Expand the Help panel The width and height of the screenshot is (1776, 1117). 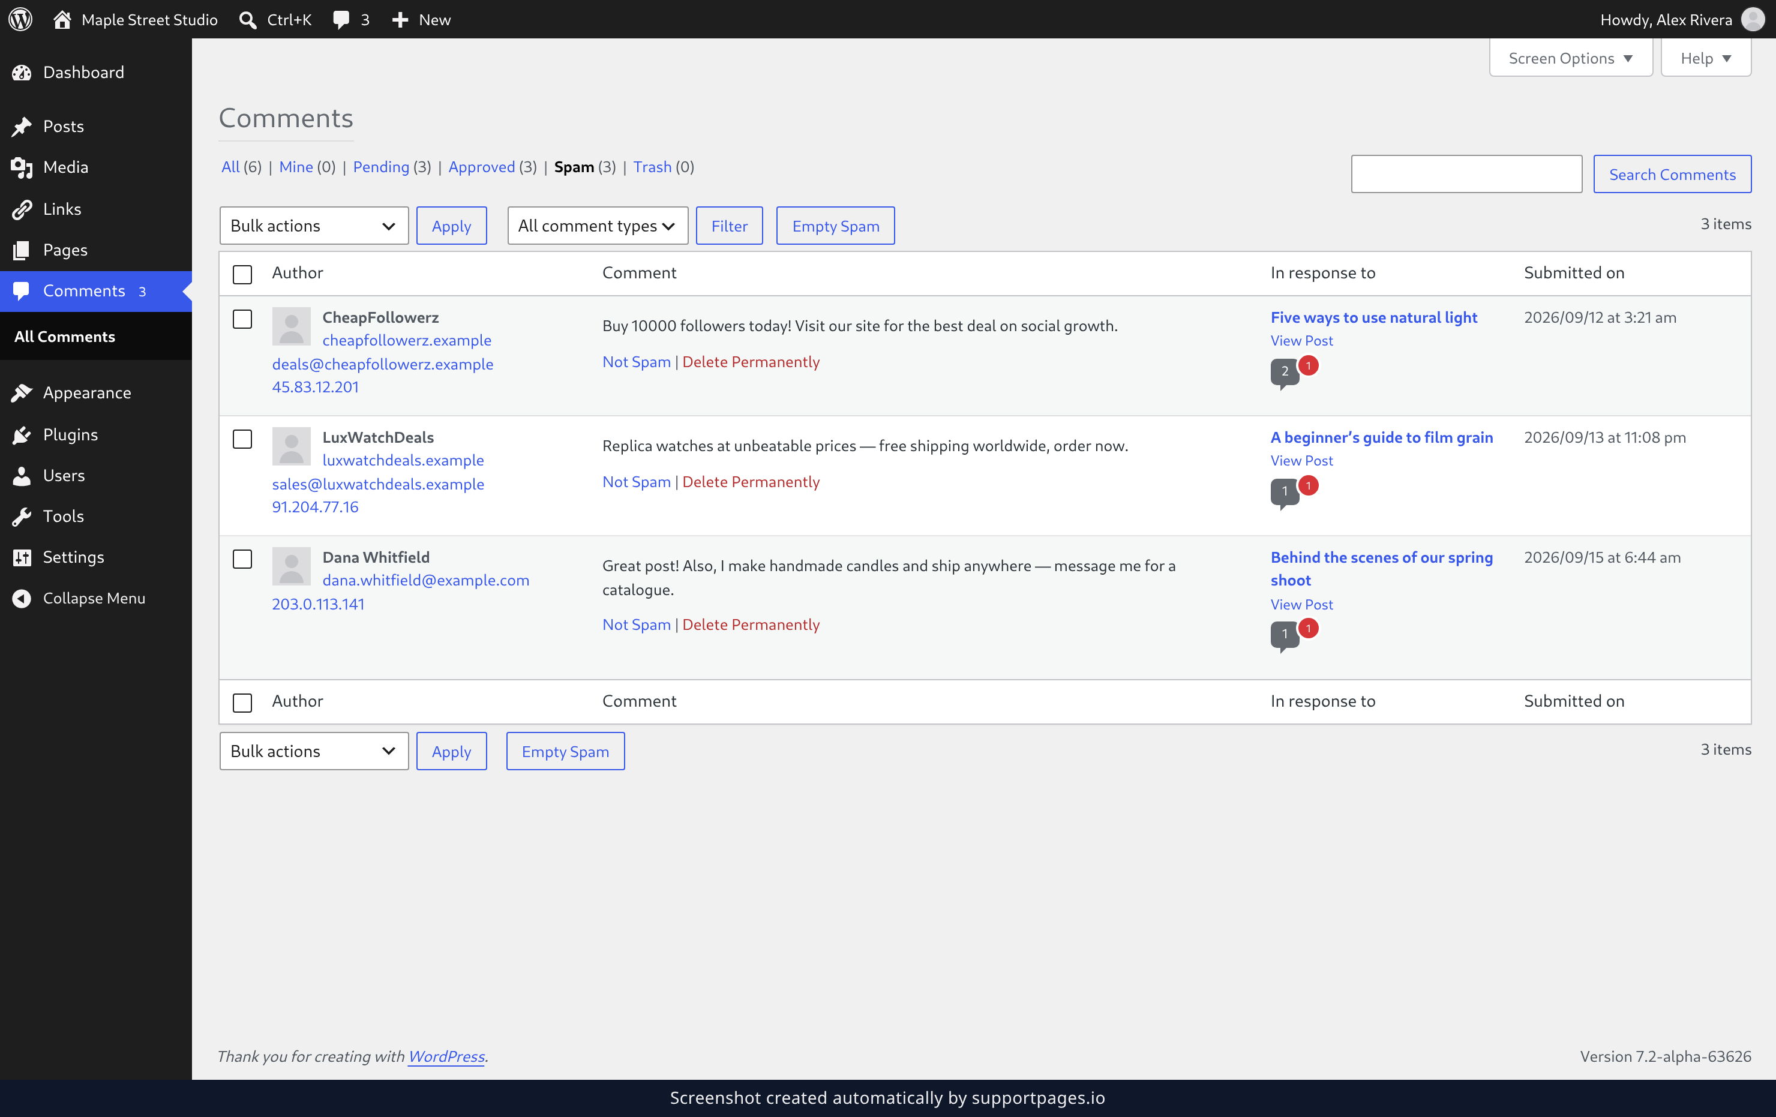[x=1705, y=58]
